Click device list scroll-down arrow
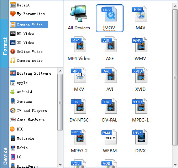Viewport: 178px width, 168px height. point(60,165)
